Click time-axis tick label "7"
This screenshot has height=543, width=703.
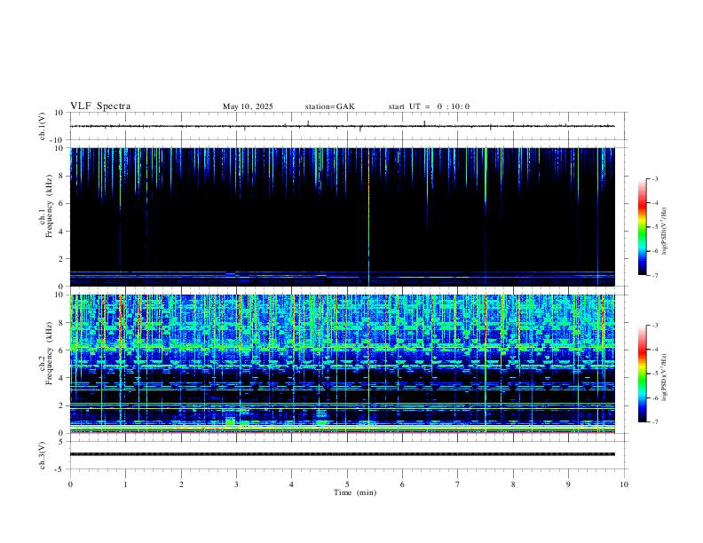point(458,484)
